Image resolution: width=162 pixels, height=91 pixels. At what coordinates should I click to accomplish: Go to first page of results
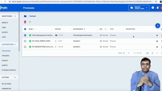point(148,53)
